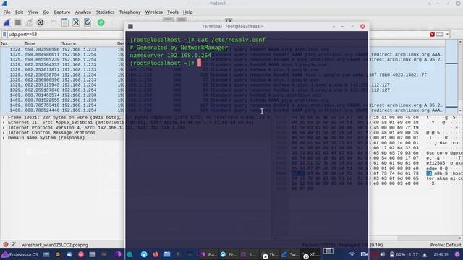Screen dimensions: 463x260
Task: Expand Internet Control Message Protocol row
Action: click(x=4, y=133)
